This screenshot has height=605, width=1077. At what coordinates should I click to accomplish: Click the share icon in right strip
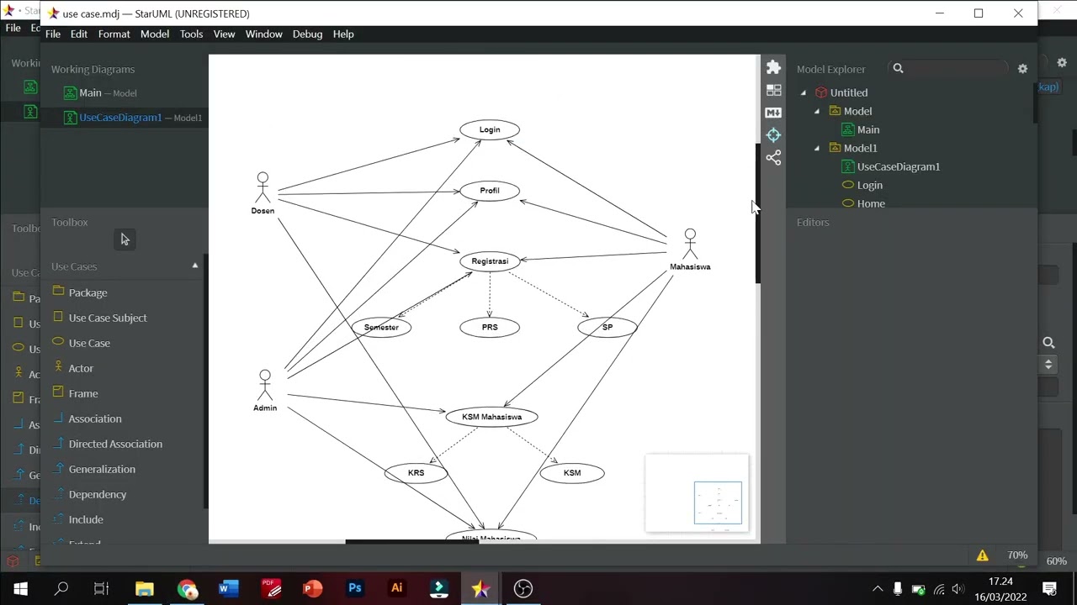(773, 157)
